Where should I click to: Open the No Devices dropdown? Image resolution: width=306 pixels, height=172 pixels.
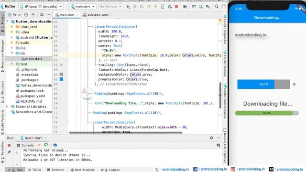(x=110, y=6)
